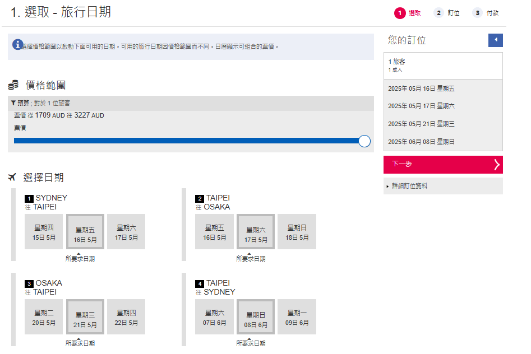Click the coins icon beside 價格範圍
This screenshot has height=354, width=531.
point(13,85)
